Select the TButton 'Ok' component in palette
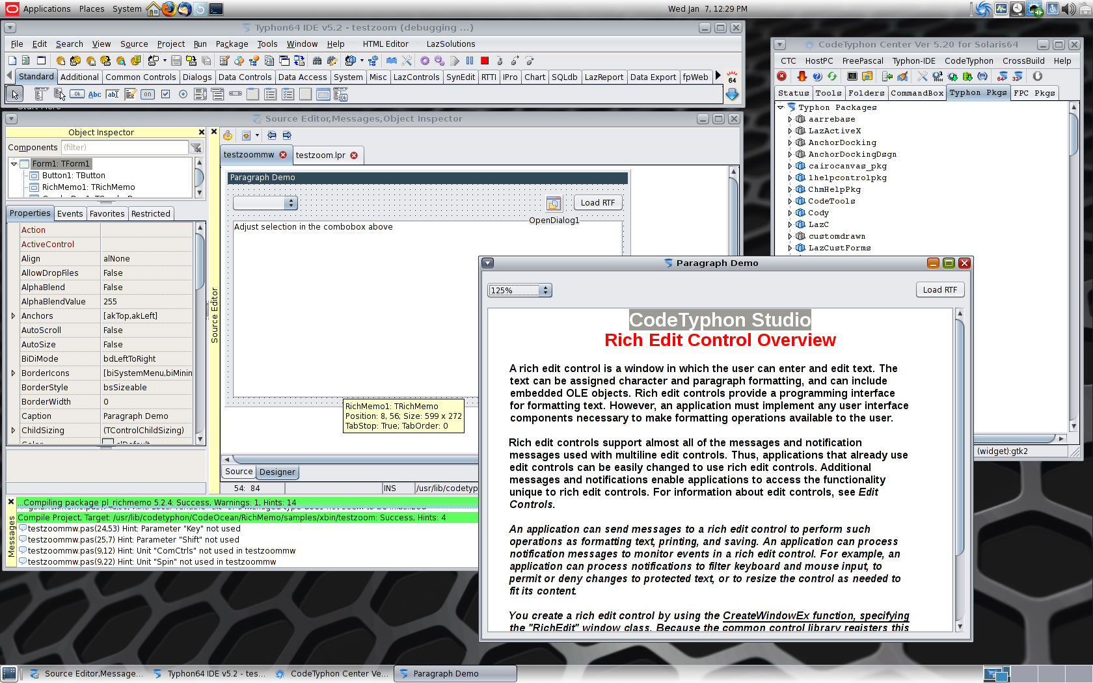Viewport: 1093px width, 683px height. click(x=77, y=94)
